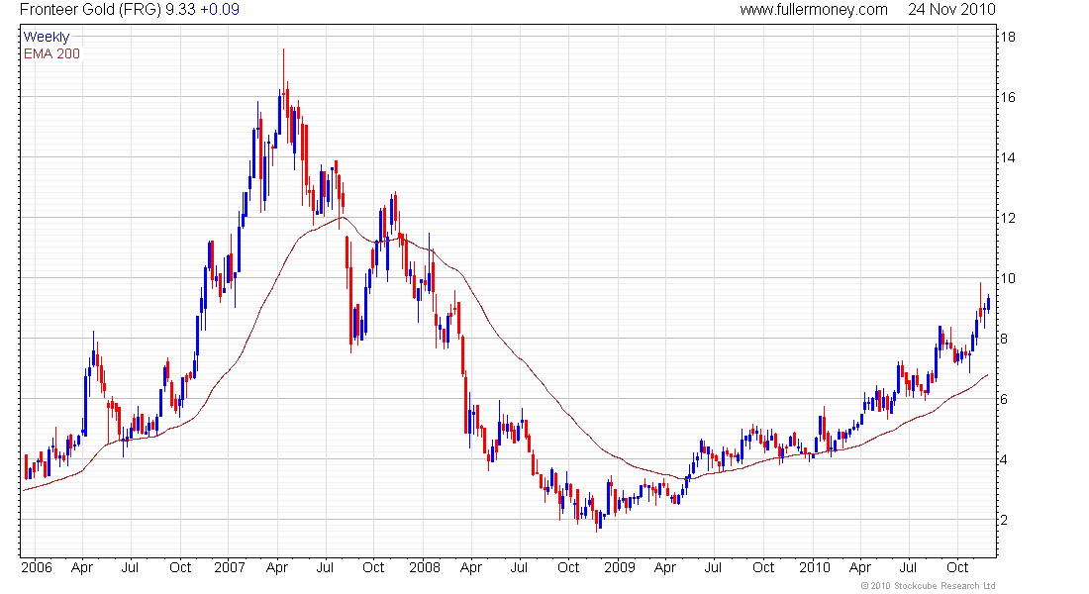Screen dimensions: 1089x594
Task: Select the Weekly legend label
Action: pos(47,37)
